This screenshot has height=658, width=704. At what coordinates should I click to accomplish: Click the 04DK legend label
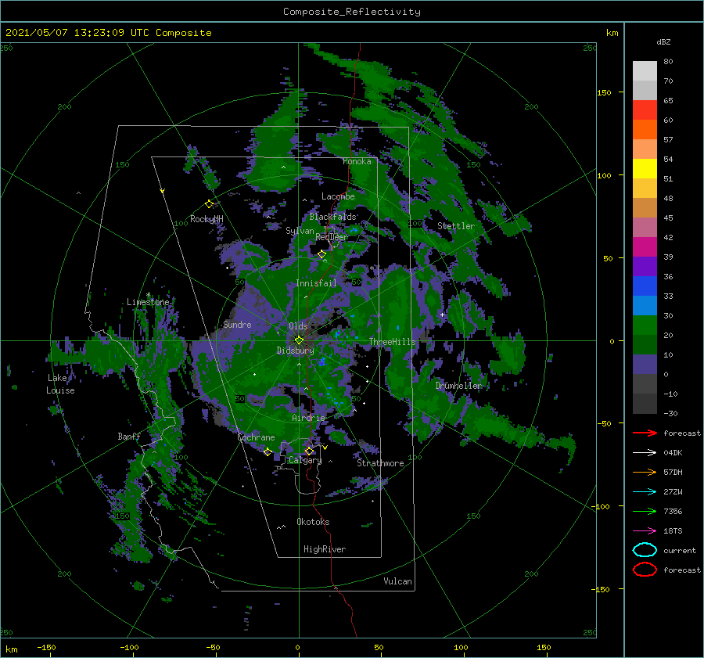[x=673, y=452]
